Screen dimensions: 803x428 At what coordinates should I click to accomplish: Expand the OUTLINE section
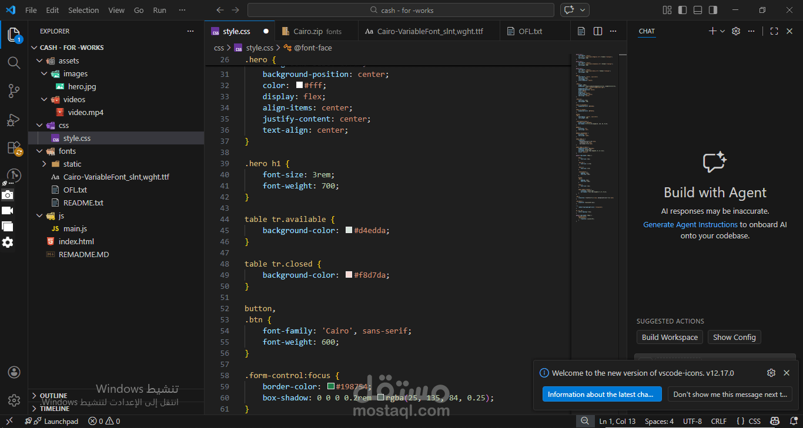pos(53,396)
